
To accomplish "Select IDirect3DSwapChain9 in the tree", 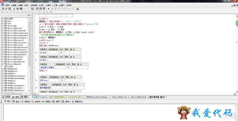I will coord(16,62).
